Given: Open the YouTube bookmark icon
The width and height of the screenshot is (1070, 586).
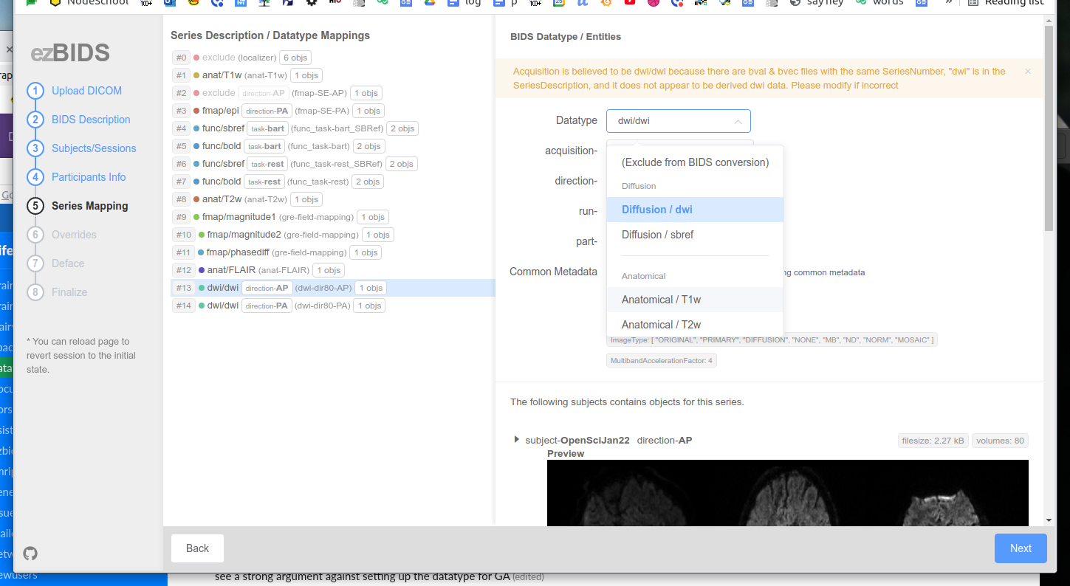Looking at the screenshot, I should click(x=629, y=3).
